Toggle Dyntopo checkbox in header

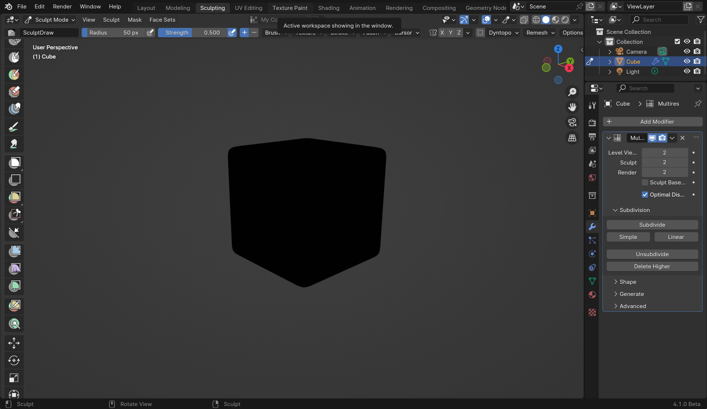tap(480, 33)
